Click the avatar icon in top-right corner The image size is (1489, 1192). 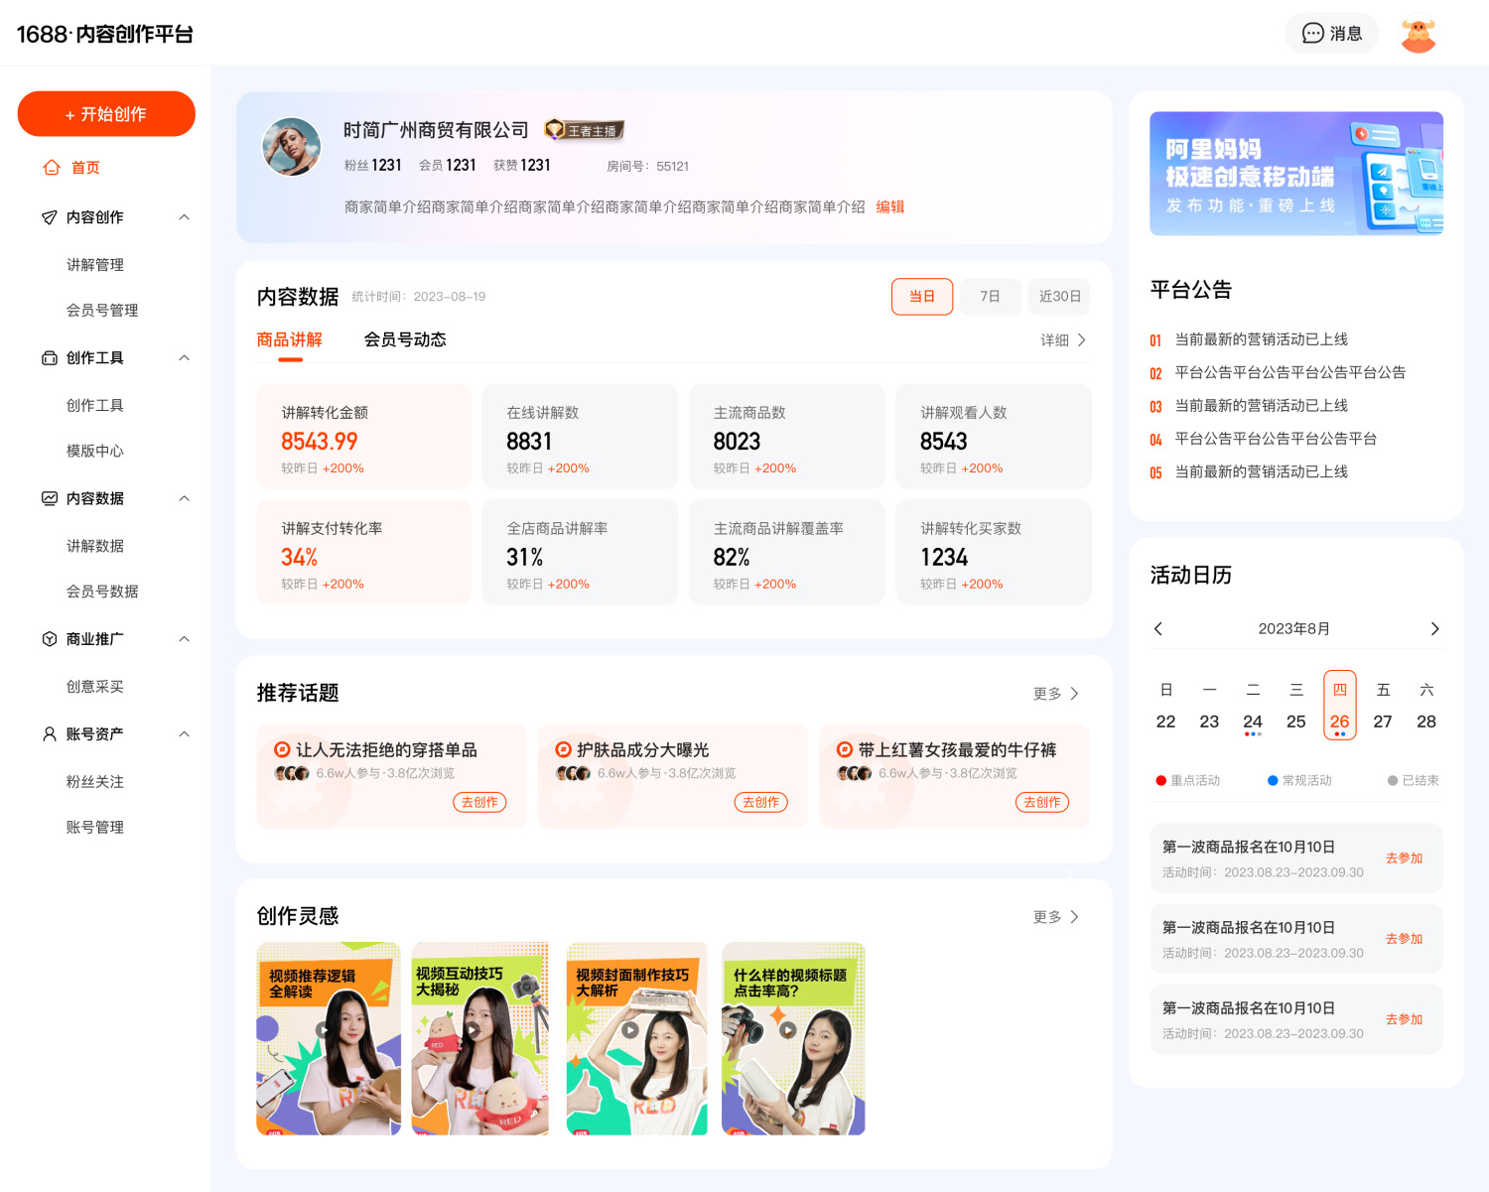[x=1419, y=33]
